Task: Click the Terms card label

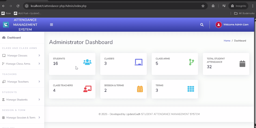Action: pos(159,85)
